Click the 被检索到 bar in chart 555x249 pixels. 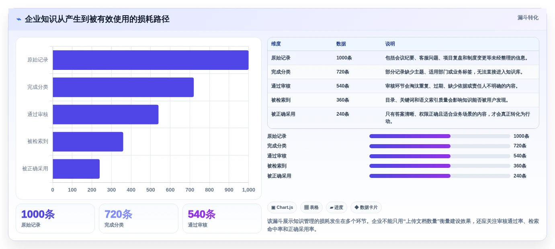click(x=88, y=142)
